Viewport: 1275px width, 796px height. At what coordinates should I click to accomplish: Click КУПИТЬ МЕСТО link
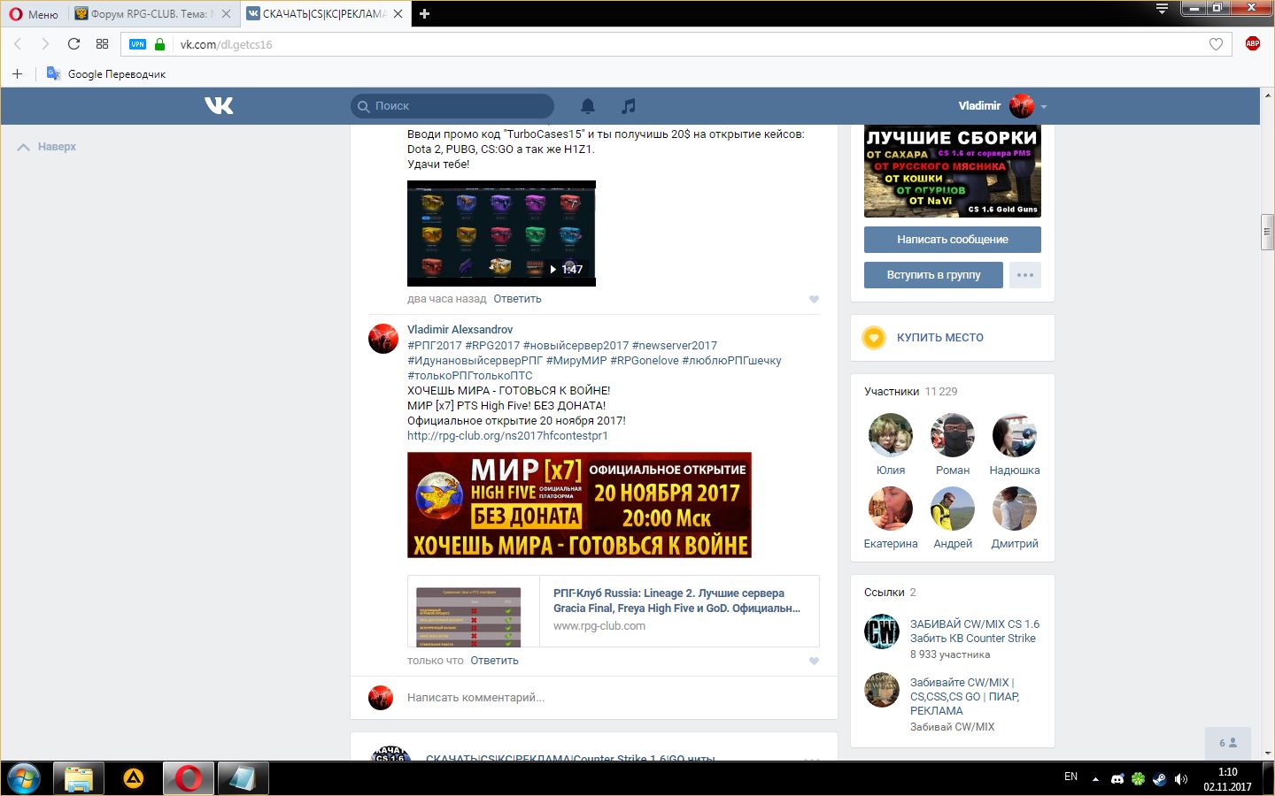pos(939,338)
